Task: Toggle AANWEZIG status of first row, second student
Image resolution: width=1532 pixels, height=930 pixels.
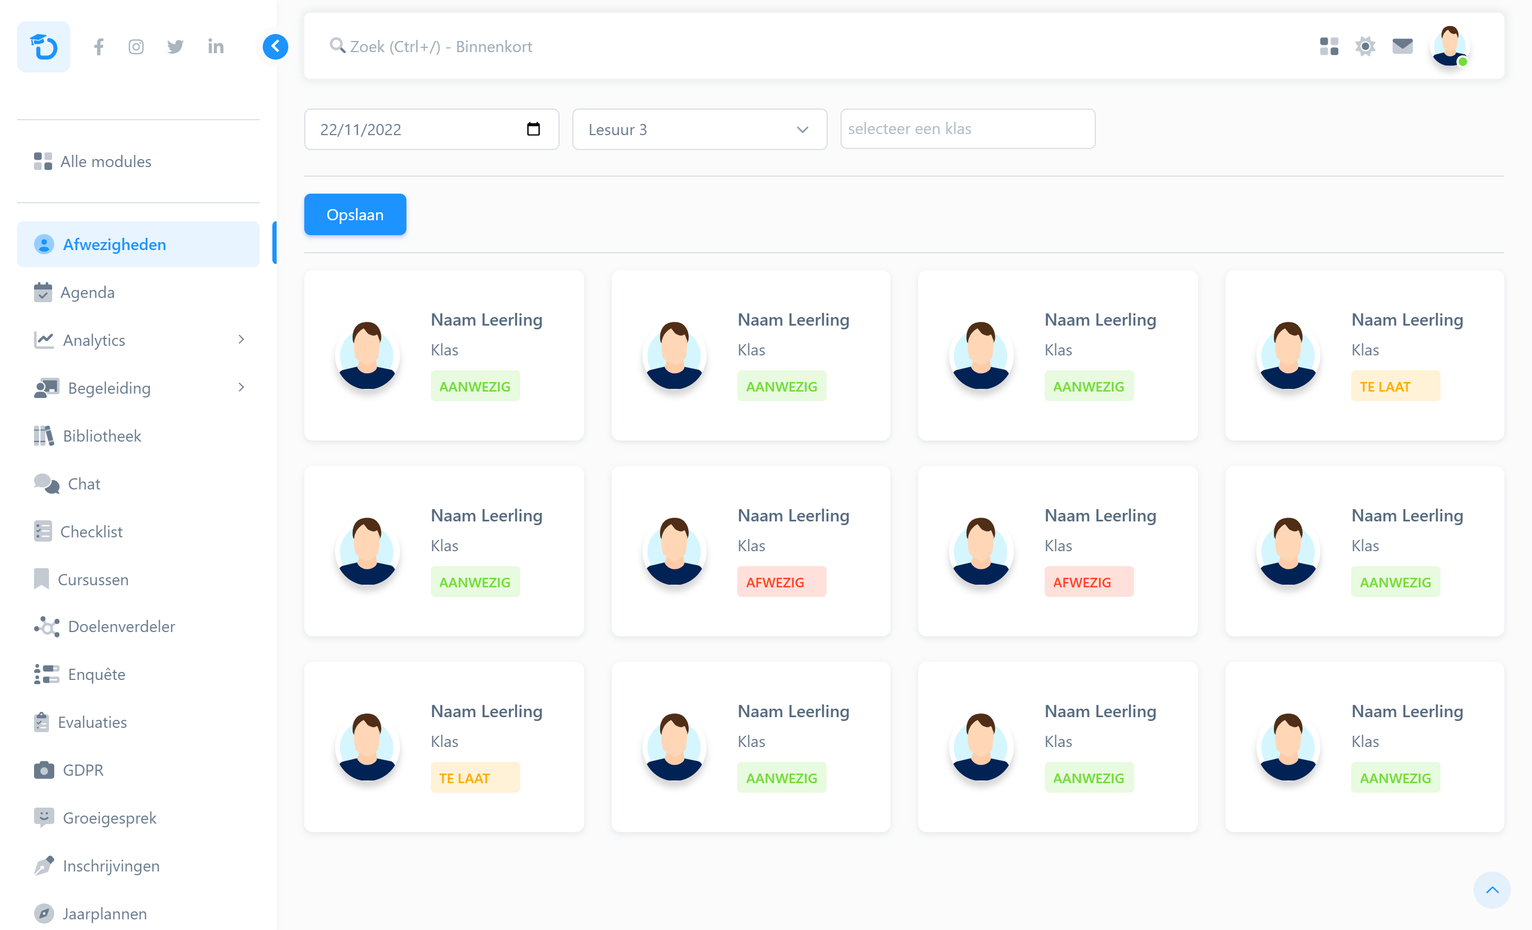Action: [781, 386]
